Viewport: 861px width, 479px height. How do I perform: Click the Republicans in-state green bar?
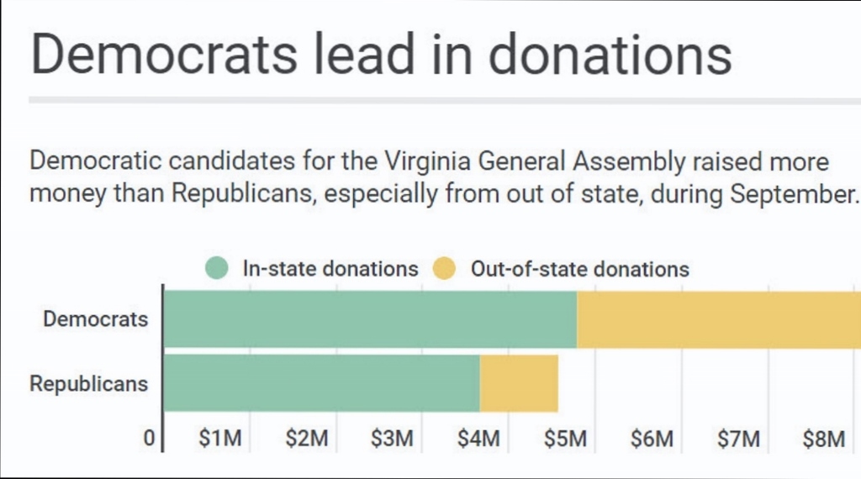[322, 383]
